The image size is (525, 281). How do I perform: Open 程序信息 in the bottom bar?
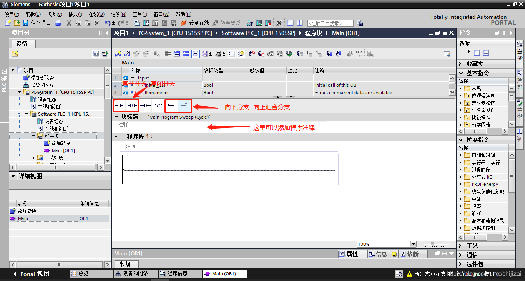point(181,274)
